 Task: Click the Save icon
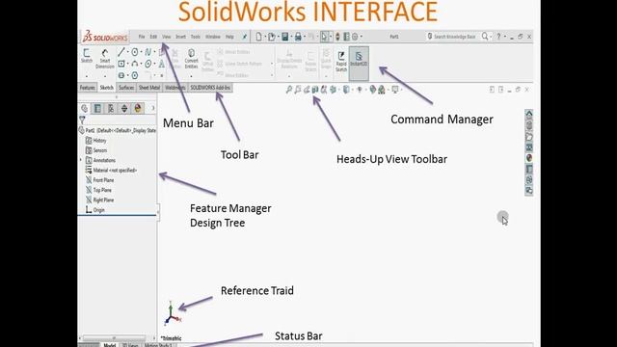(x=285, y=37)
